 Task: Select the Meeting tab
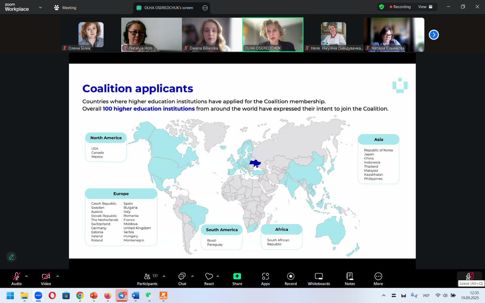(65, 8)
